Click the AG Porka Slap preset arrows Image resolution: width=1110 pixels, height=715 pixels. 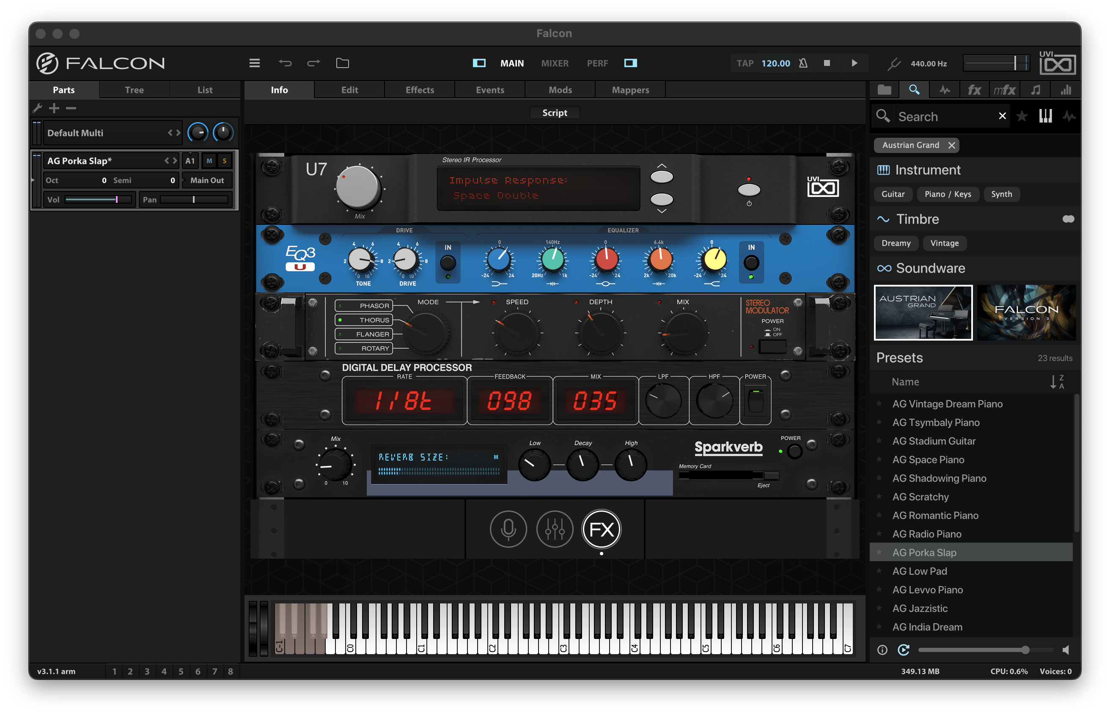point(170,161)
